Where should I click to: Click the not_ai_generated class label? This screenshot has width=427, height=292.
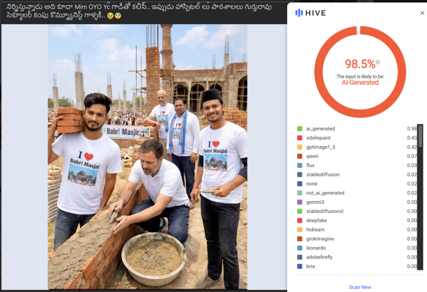325,193
